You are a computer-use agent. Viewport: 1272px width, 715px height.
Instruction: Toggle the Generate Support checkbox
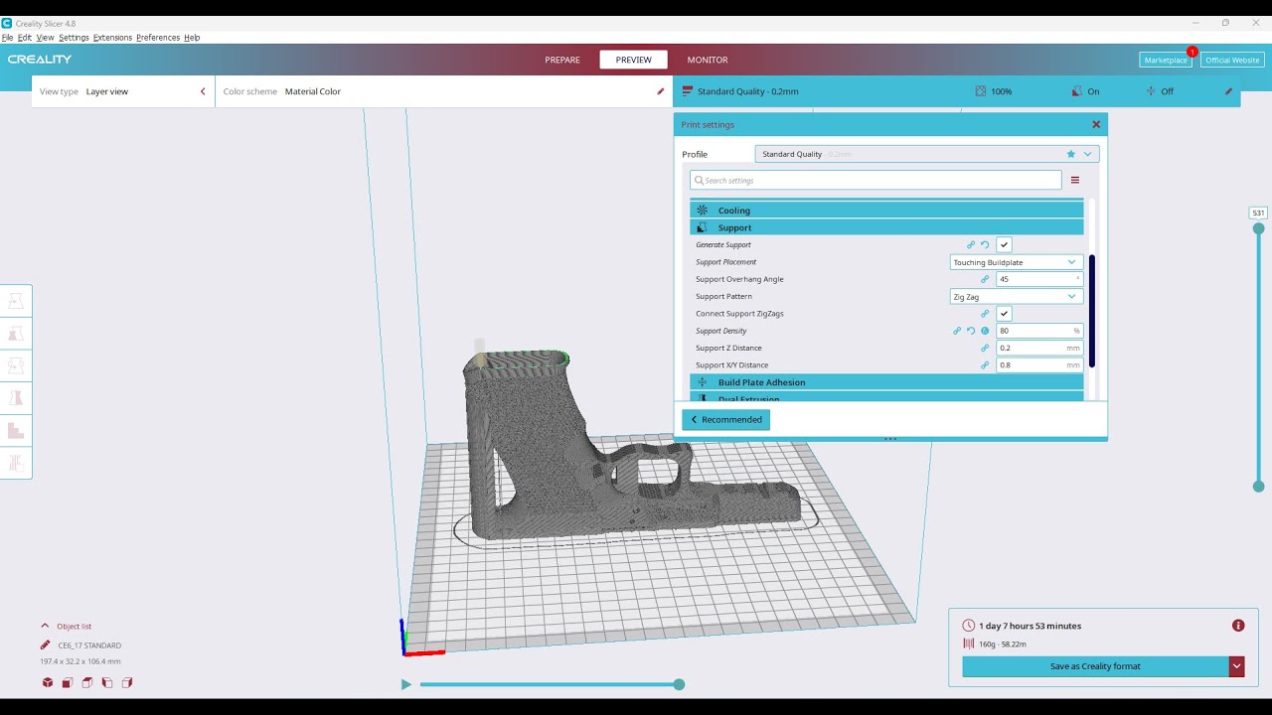[x=1004, y=244]
